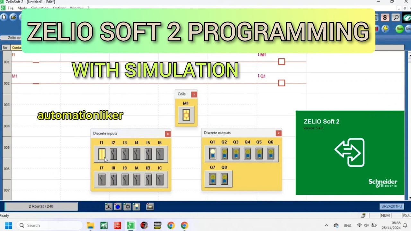
Task: Toggle discrete input IB switch
Action: (x=148, y=180)
